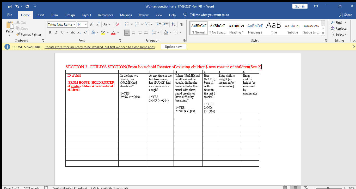
Task: Switch to Read Mode view in status bar
Action: point(285,188)
